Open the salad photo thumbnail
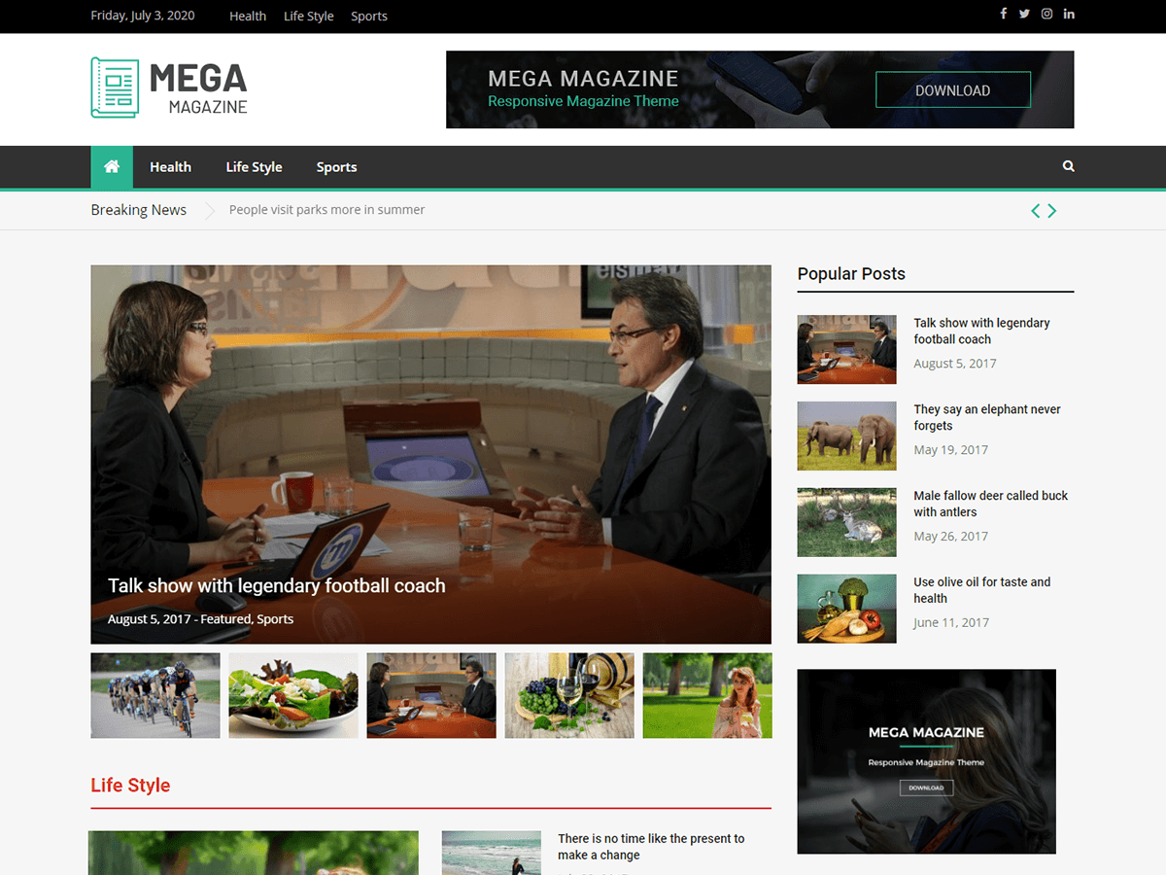The width and height of the screenshot is (1166, 875). click(292, 695)
